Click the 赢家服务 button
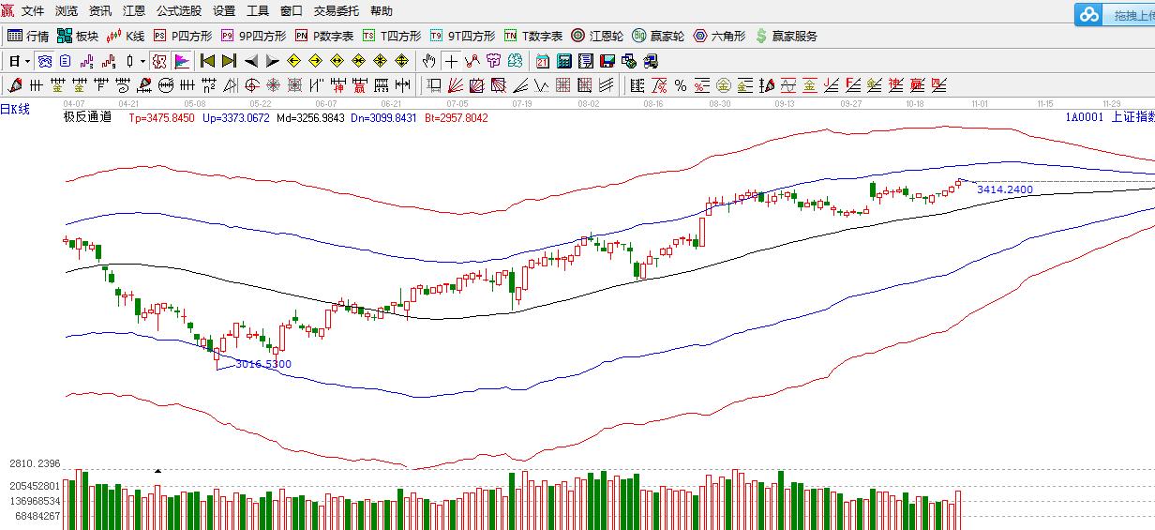Image resolution: width=1155 pixels, height=530 pixels. pos(786,36)
